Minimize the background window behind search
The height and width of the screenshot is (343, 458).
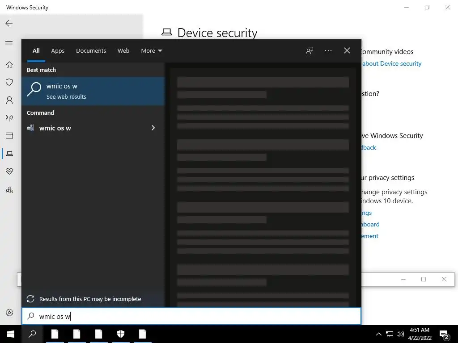[403, 280]
